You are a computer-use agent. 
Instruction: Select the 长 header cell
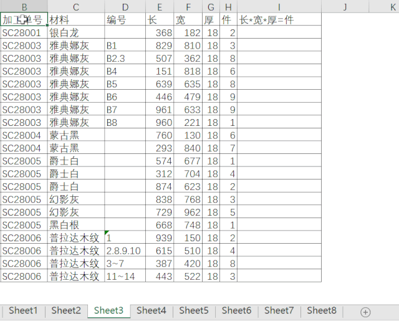(160, 19)
